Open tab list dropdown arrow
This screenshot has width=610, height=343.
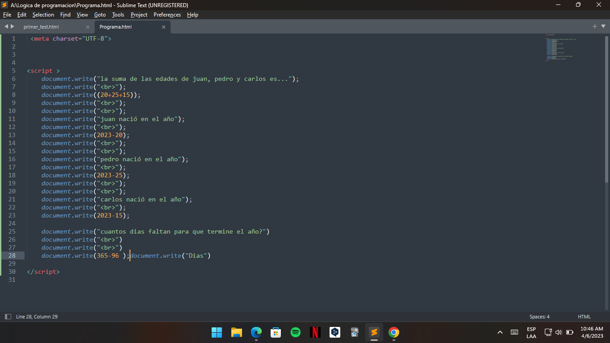(x=602, y=26)
